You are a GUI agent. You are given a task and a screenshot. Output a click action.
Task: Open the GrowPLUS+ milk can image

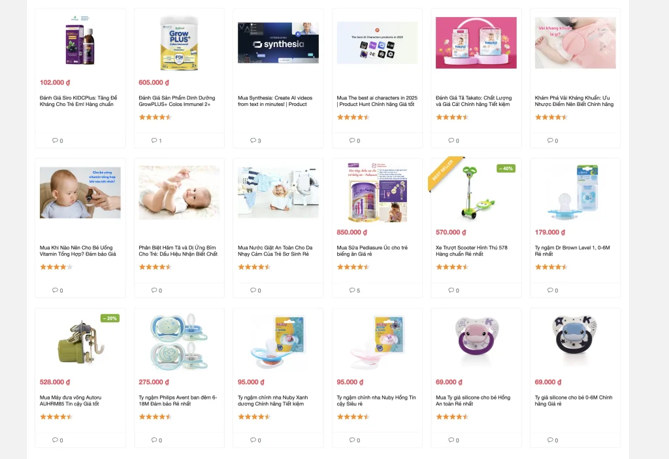point(179,42)
